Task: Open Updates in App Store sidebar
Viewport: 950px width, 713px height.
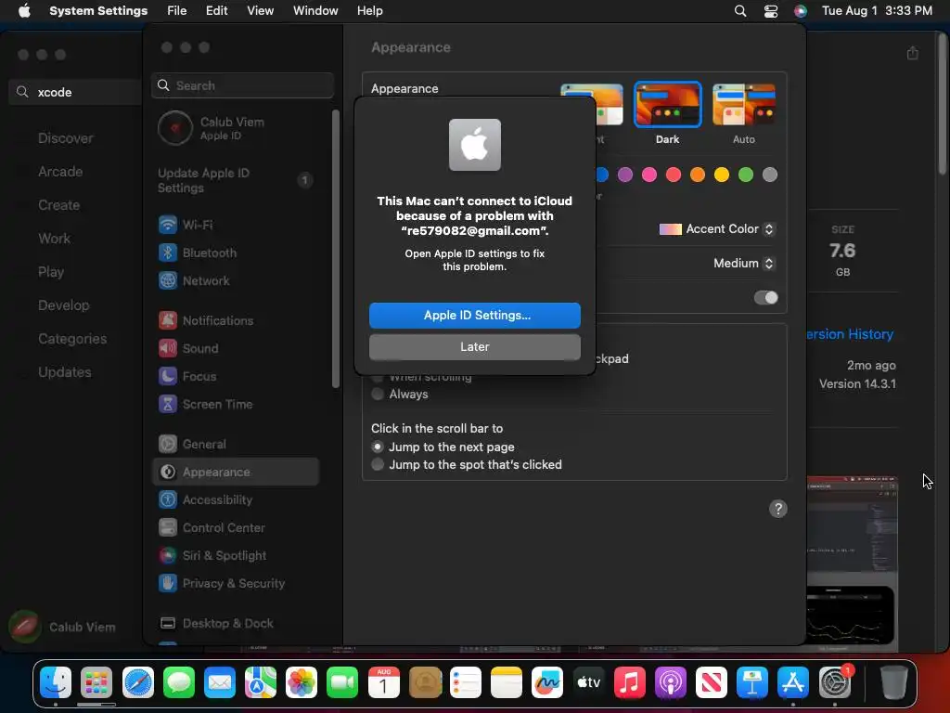Action: (65, 372)
